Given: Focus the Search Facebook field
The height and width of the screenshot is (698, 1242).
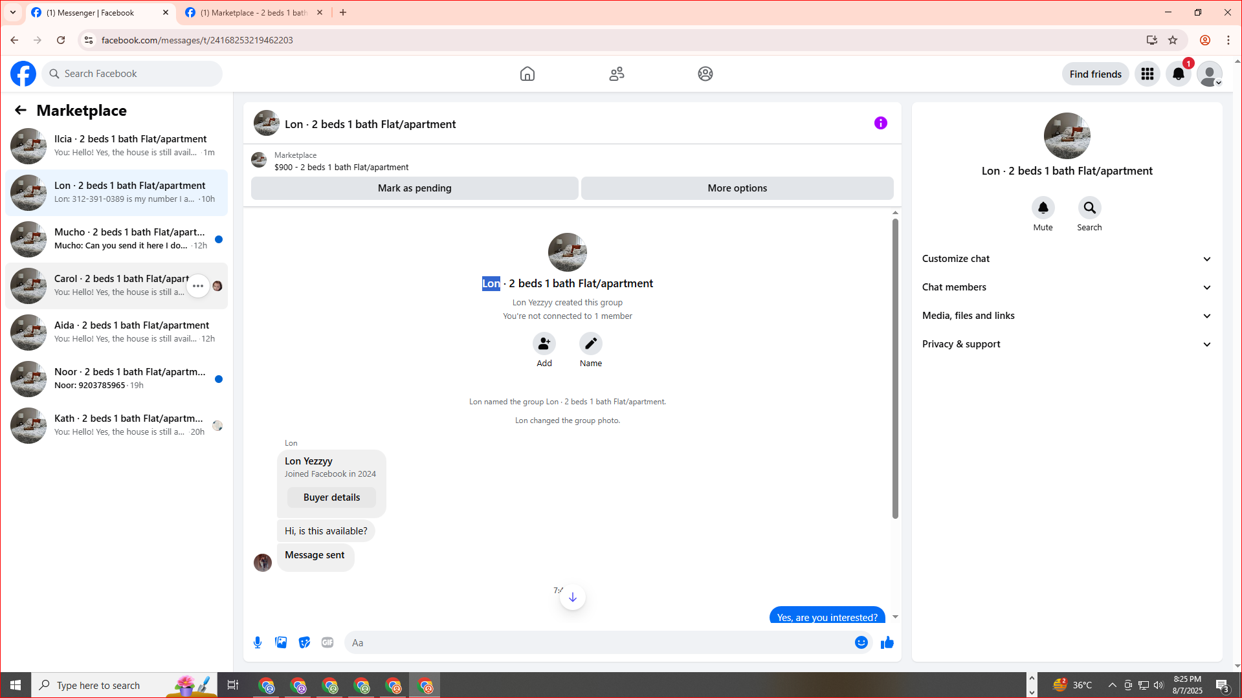Looking at the screenshot, I should point(133,74).
